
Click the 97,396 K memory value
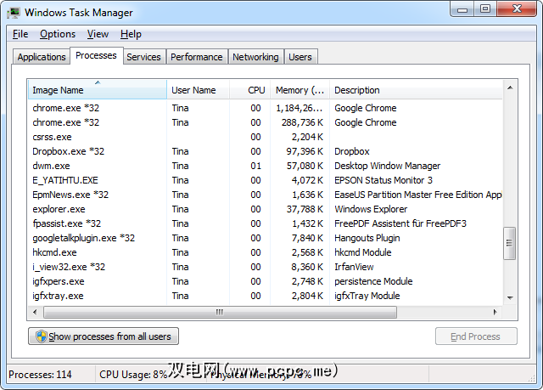pos(305,151)
